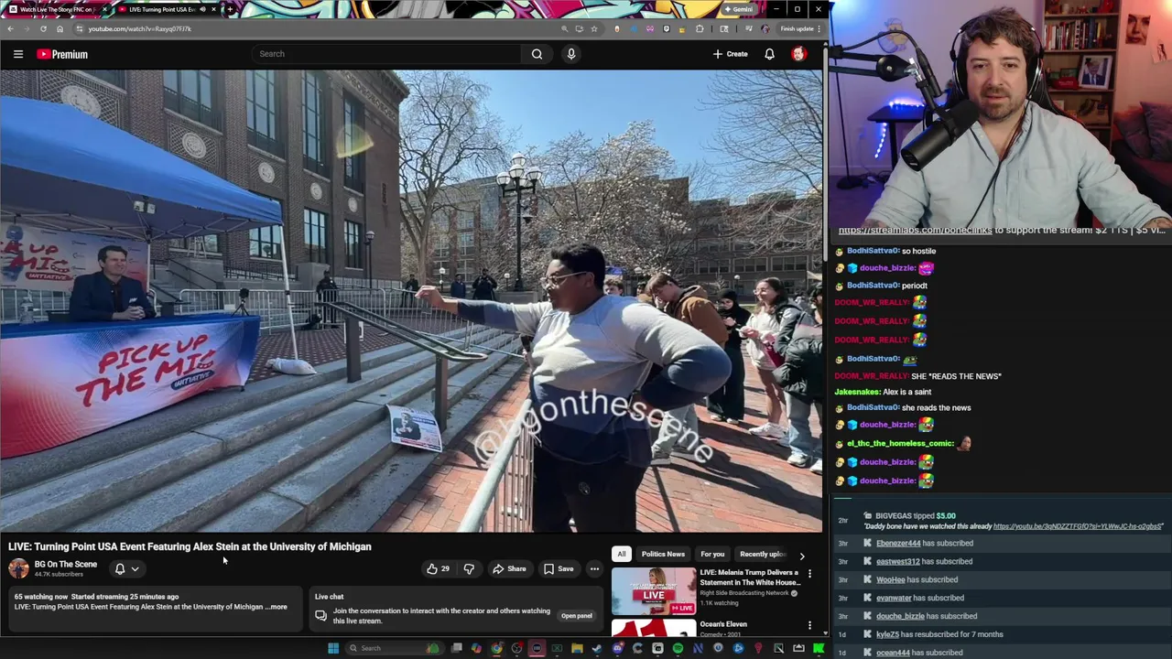Open the Gemini button in browser
Screen dimensions: 1172x659
pyautogui.click(x=738, y=9)
